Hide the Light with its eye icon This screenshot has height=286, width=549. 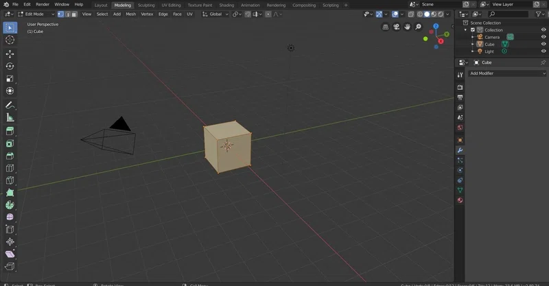544,51
